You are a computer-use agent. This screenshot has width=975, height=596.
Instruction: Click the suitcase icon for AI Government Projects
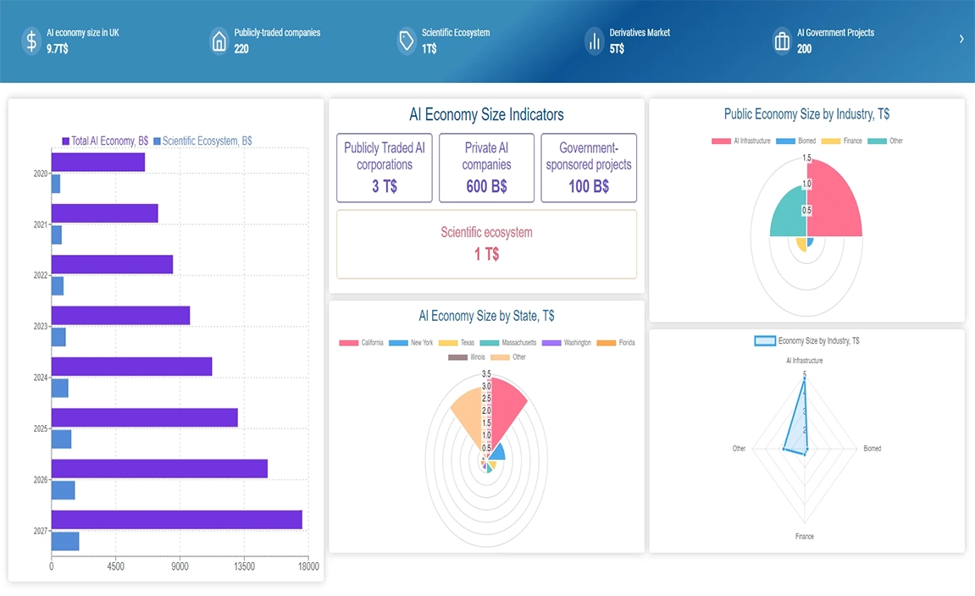tap(782, 41)
